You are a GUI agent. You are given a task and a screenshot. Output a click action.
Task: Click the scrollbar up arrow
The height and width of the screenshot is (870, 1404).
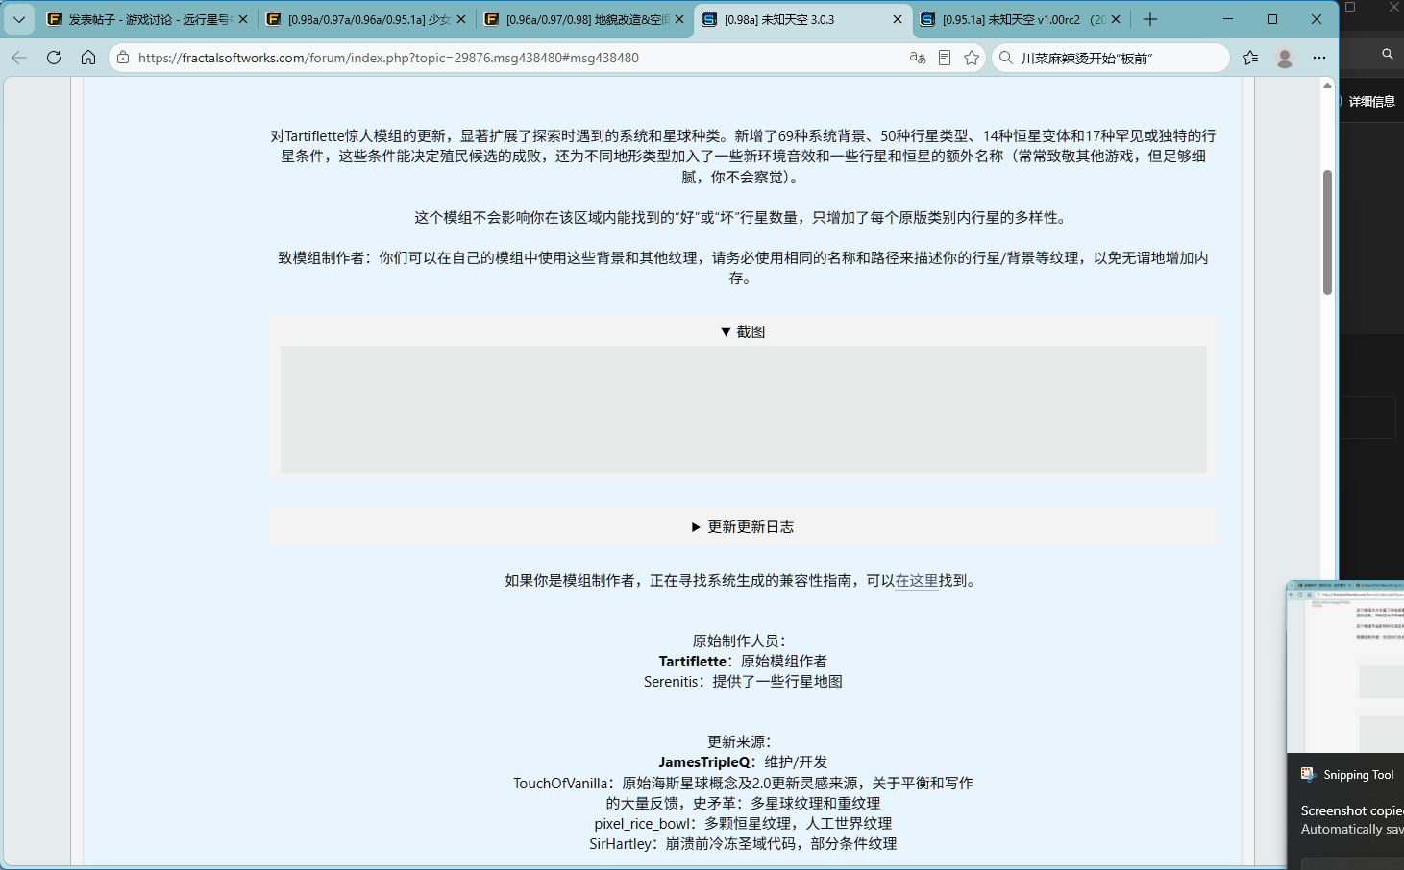(1327, 85)
